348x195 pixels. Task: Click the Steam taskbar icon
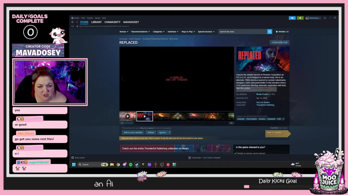[137, 164]
